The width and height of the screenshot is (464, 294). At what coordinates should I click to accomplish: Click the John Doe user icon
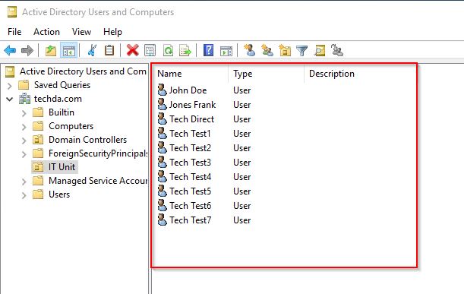coord(163,90)
